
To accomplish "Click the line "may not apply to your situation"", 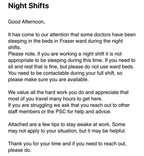I will [67, 131].
